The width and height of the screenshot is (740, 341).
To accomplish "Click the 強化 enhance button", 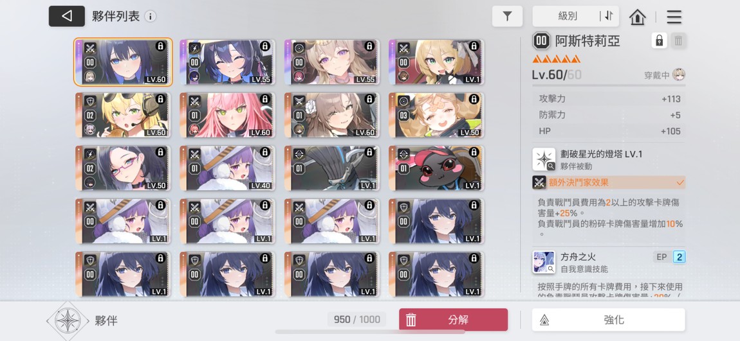I will [x=608, y=320].
